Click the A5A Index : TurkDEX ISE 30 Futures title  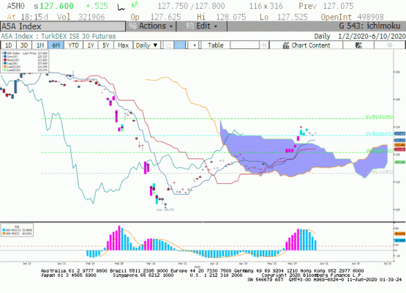(x=59, y=36)
